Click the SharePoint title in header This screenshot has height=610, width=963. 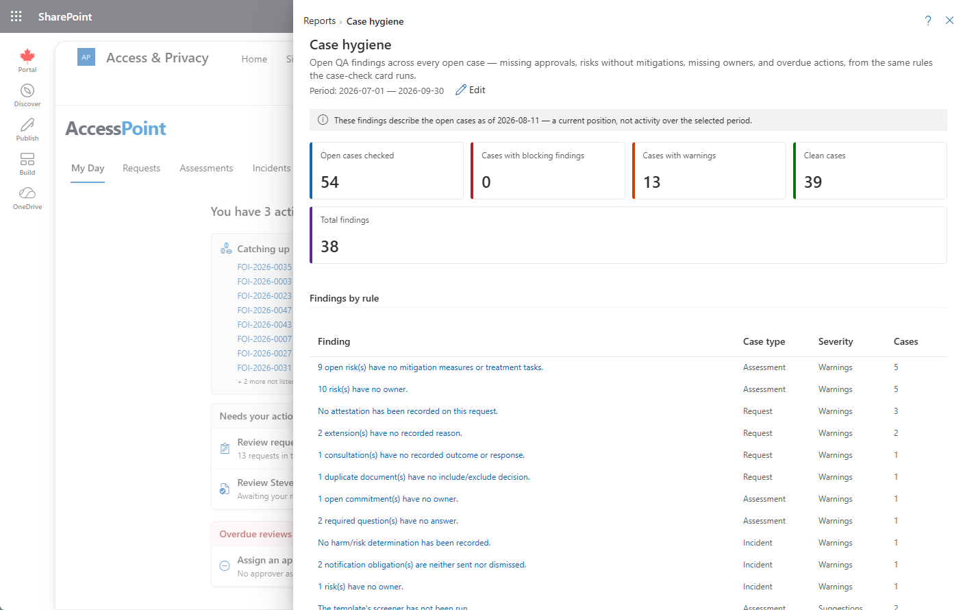65,16
